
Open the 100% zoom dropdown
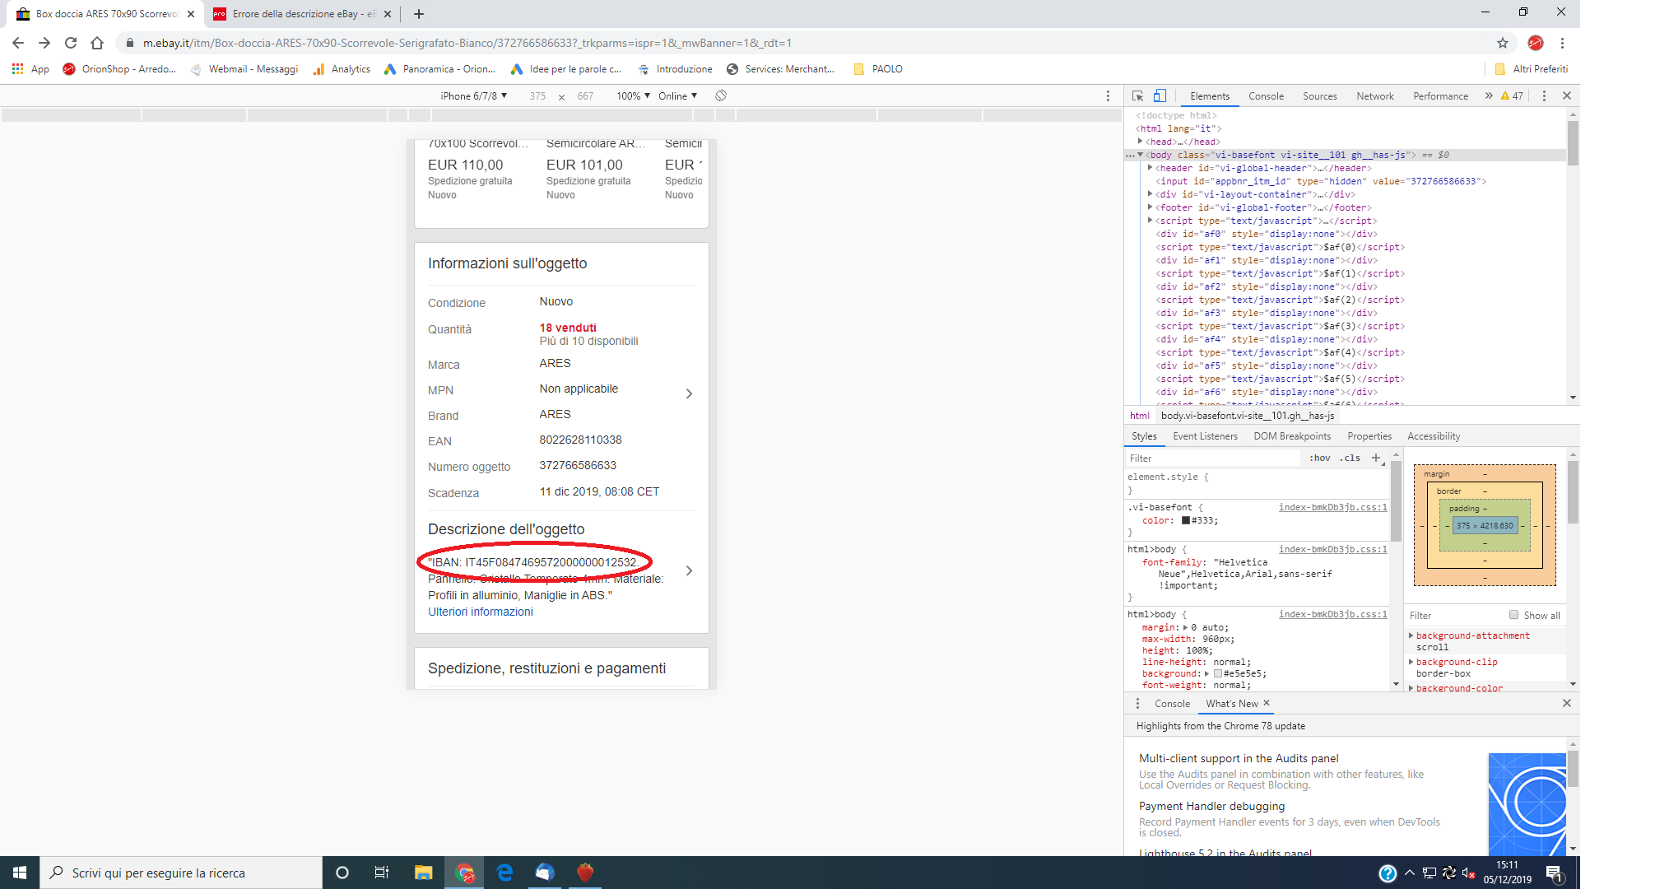(633, 96)
